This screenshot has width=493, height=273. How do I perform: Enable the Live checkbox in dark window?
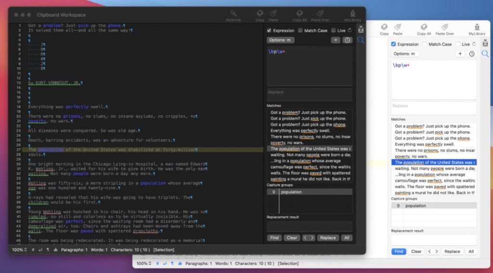(334, 30)
